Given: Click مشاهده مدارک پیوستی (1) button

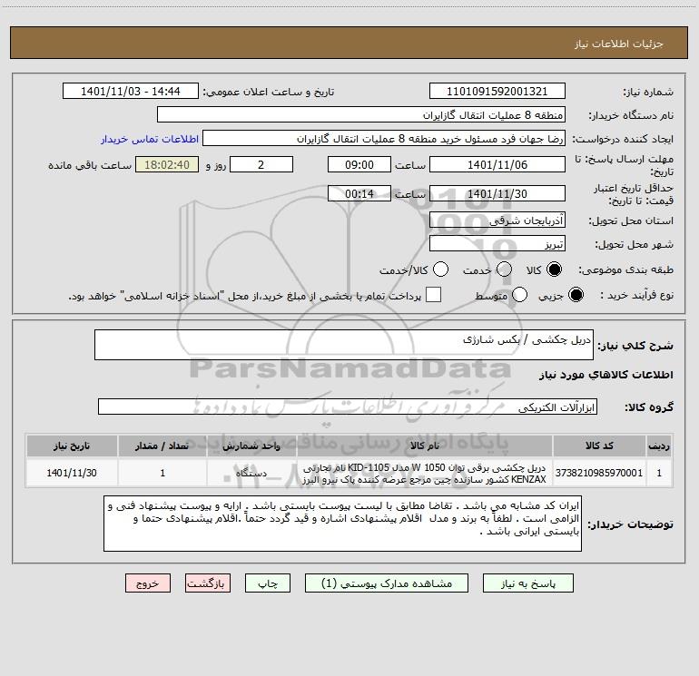Looking at the screenshot, I should click(x=387, y=583).
